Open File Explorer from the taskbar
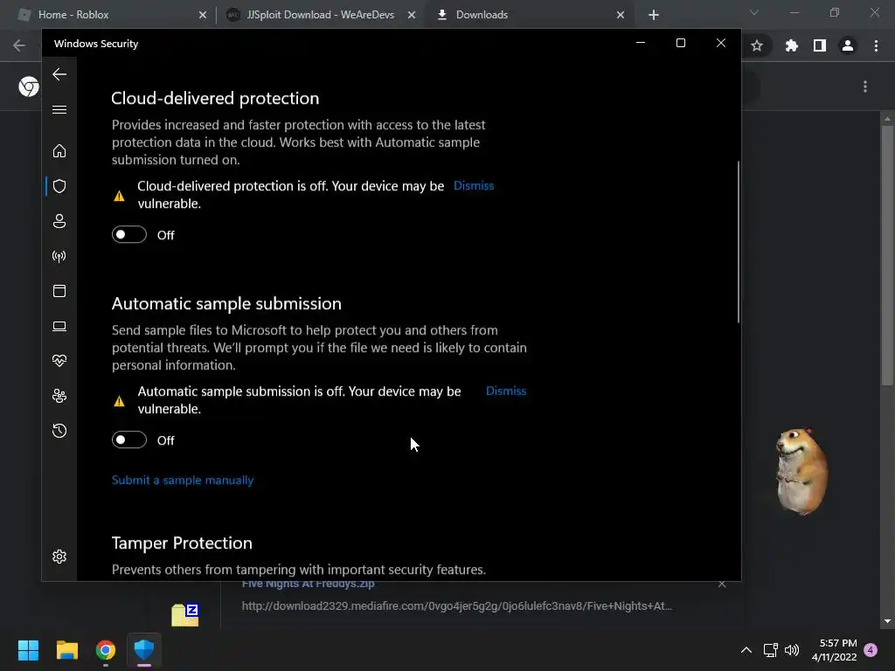Viewport: 895px width, 671px height. (x=66, y=650)
